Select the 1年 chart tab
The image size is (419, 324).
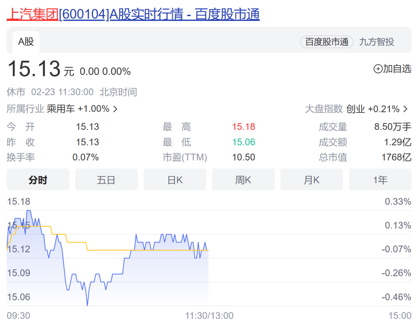380,180
